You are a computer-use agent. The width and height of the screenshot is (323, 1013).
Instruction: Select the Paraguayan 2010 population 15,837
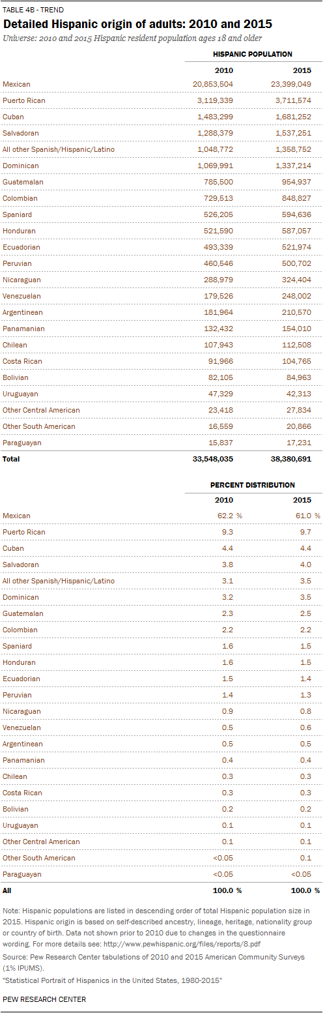[x=219, y=443]
